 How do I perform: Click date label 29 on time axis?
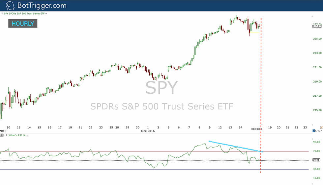point(127,127)
